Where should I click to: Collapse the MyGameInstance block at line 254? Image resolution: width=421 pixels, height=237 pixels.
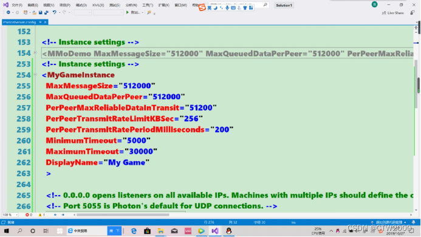coord(35,74)
